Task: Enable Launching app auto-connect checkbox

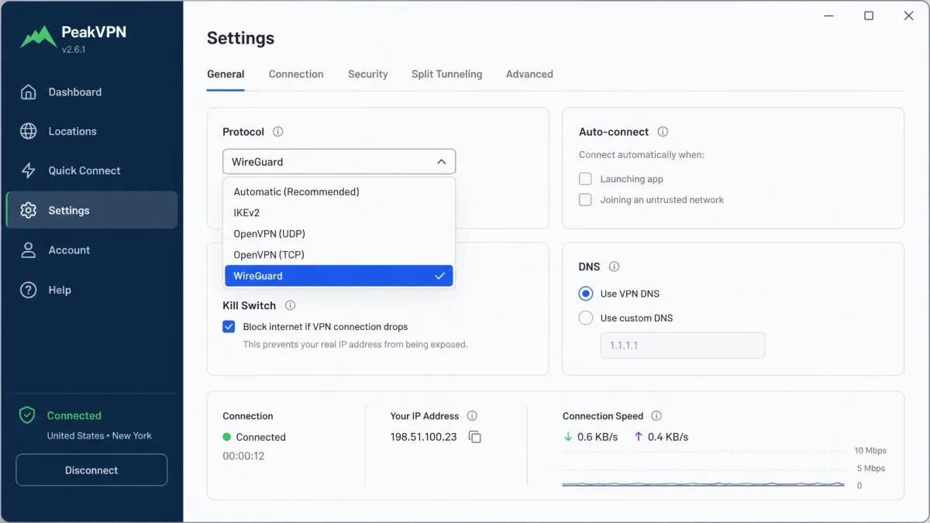Action: point(585,179)
